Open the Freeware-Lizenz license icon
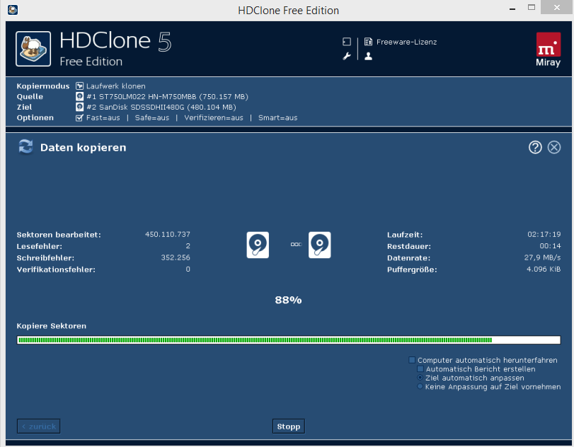 click(368, 42)
